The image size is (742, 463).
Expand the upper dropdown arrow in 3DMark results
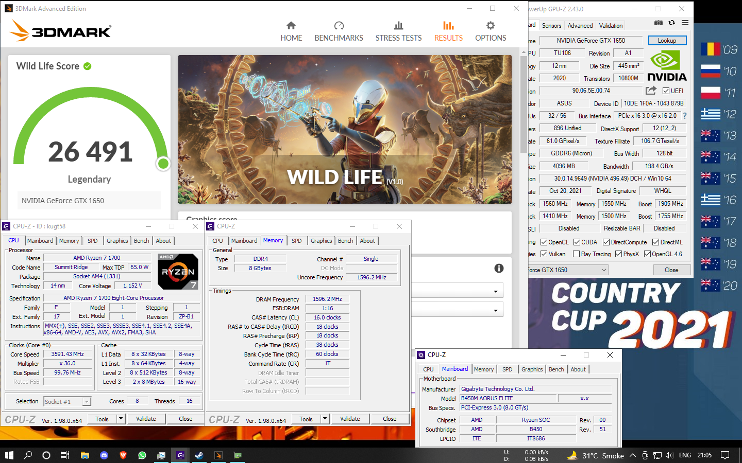(x=496, y=292)
